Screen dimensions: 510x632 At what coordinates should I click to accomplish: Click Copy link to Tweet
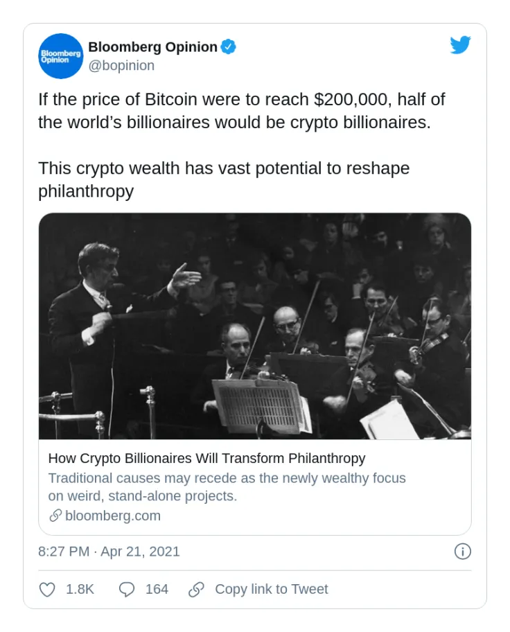[x=271, y=589]
